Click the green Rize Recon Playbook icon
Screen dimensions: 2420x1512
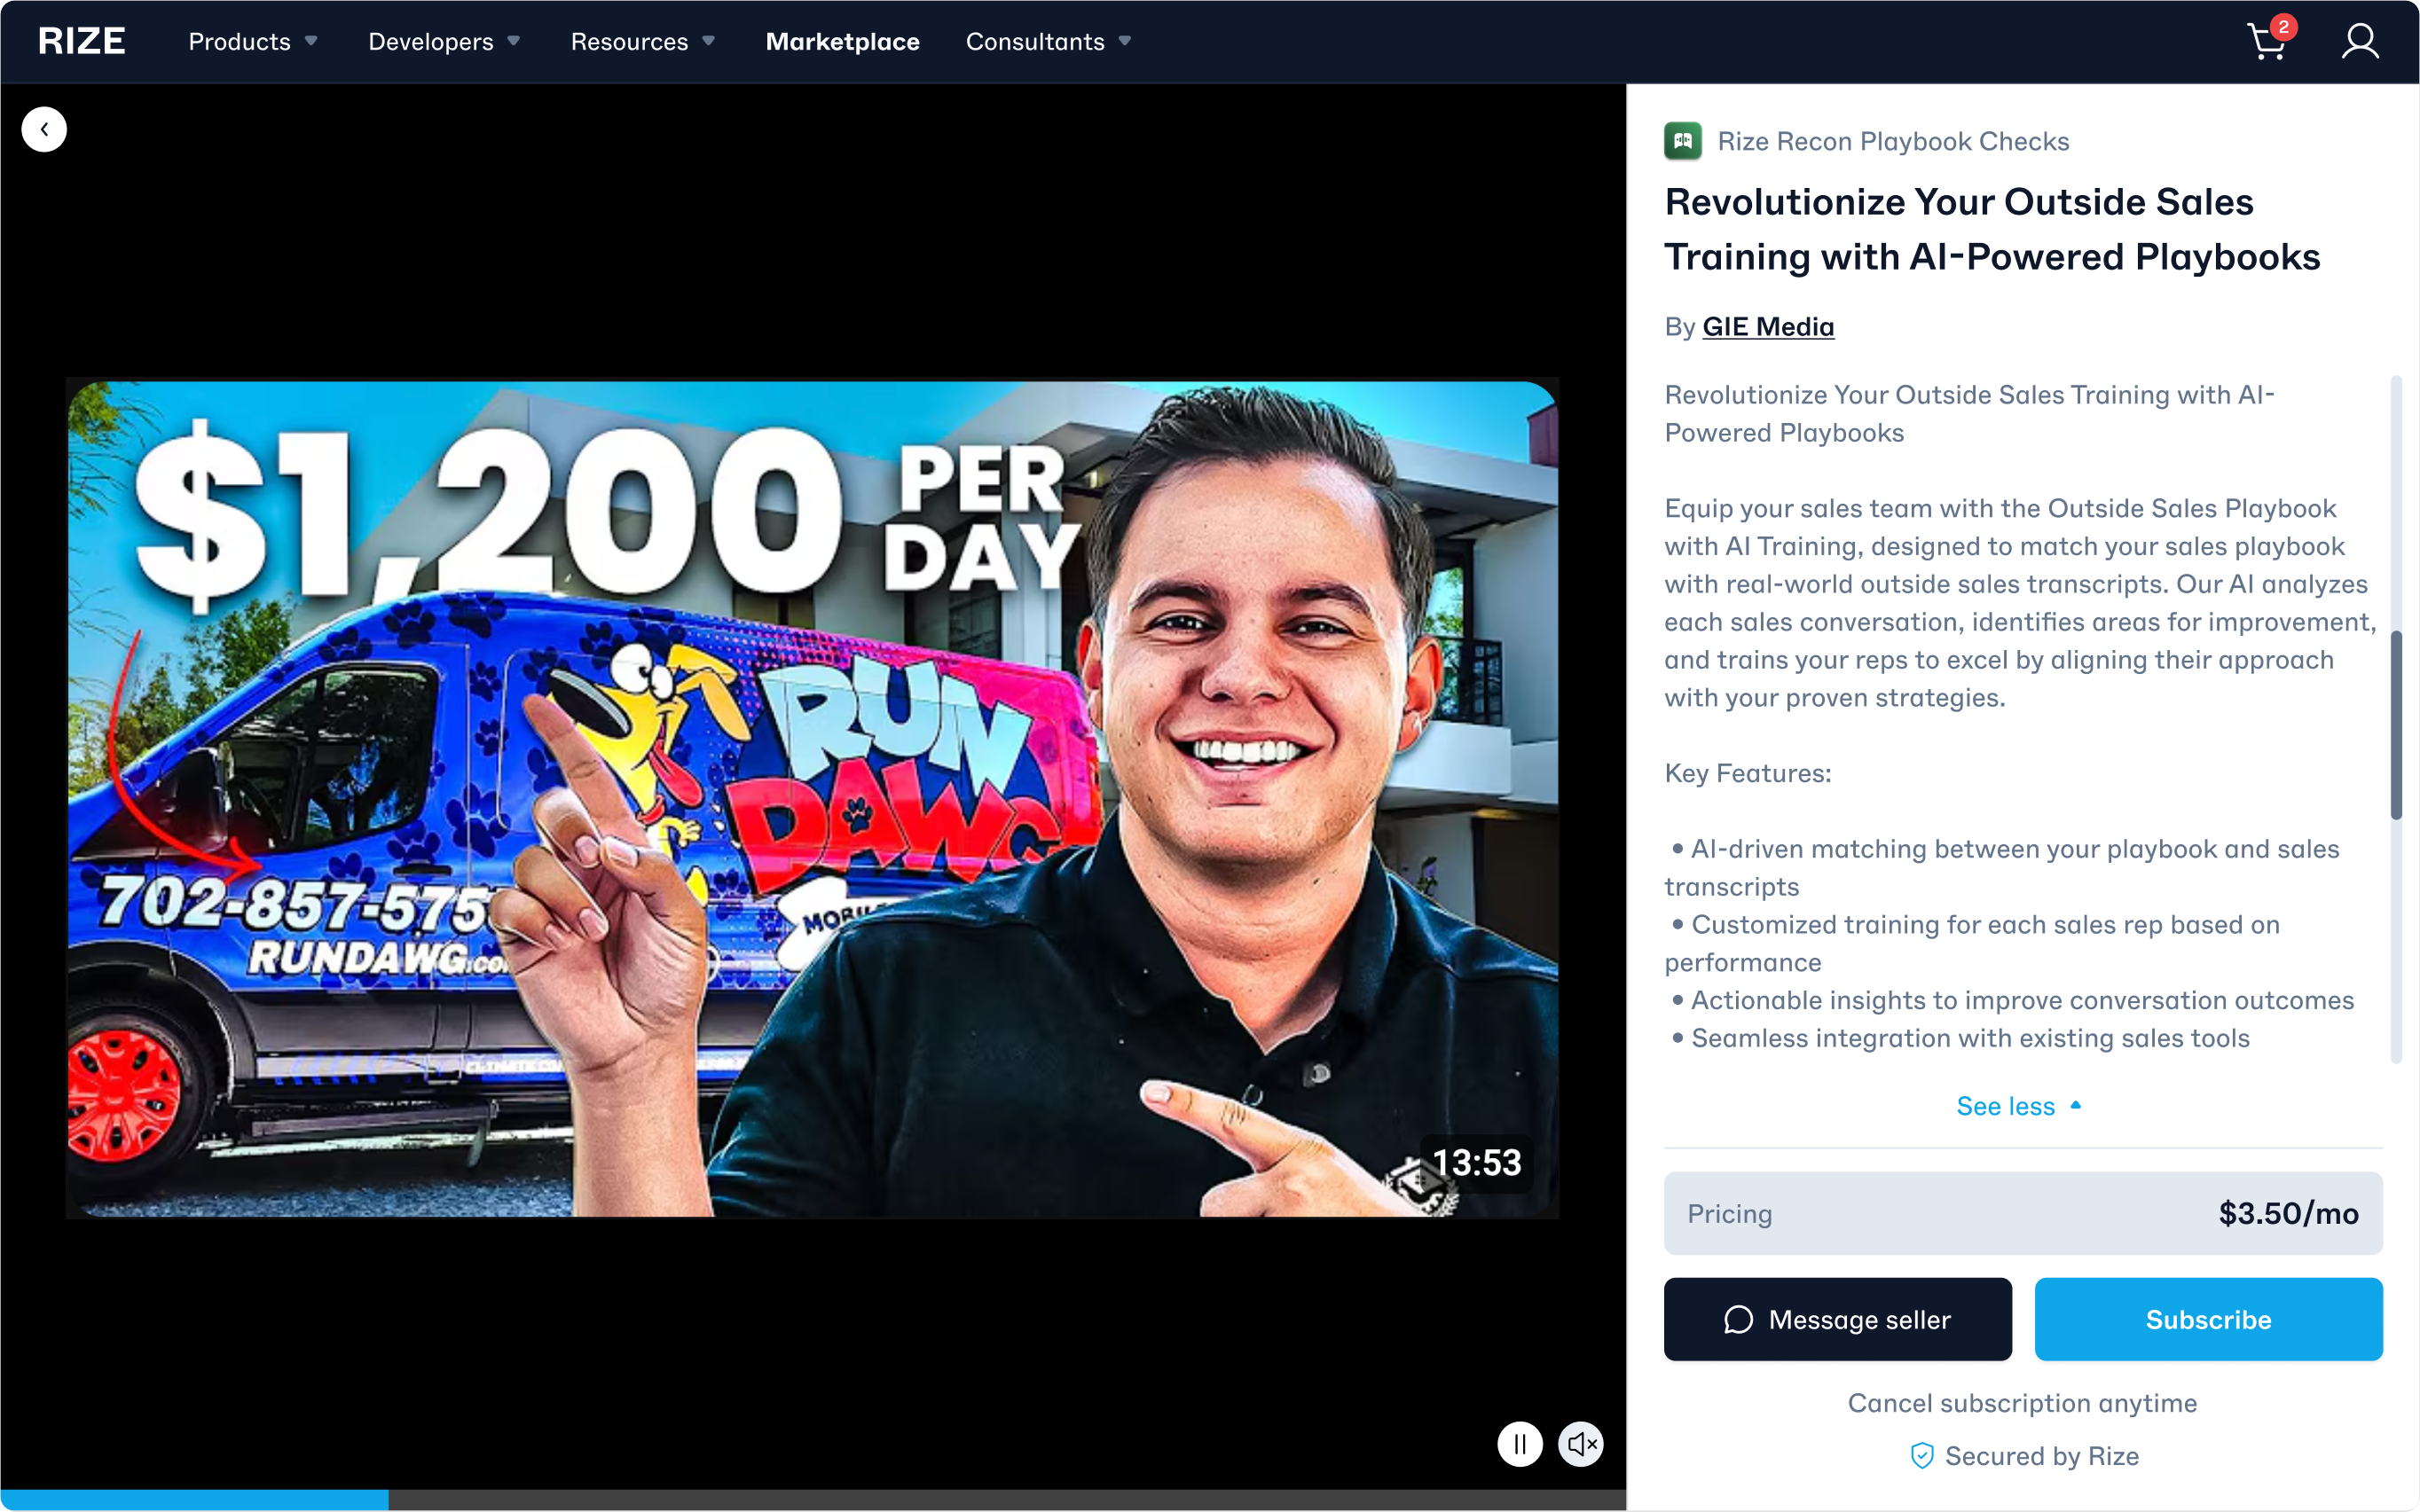coord(1683,141)
